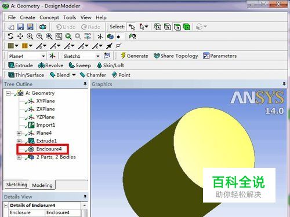Select the Magnifier Window tool
The width and height of the screenshot is (290, 217).
(59, 36)
